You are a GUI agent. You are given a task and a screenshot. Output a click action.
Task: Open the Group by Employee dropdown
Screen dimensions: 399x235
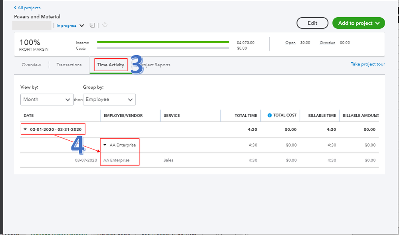(x=109, y=100)
